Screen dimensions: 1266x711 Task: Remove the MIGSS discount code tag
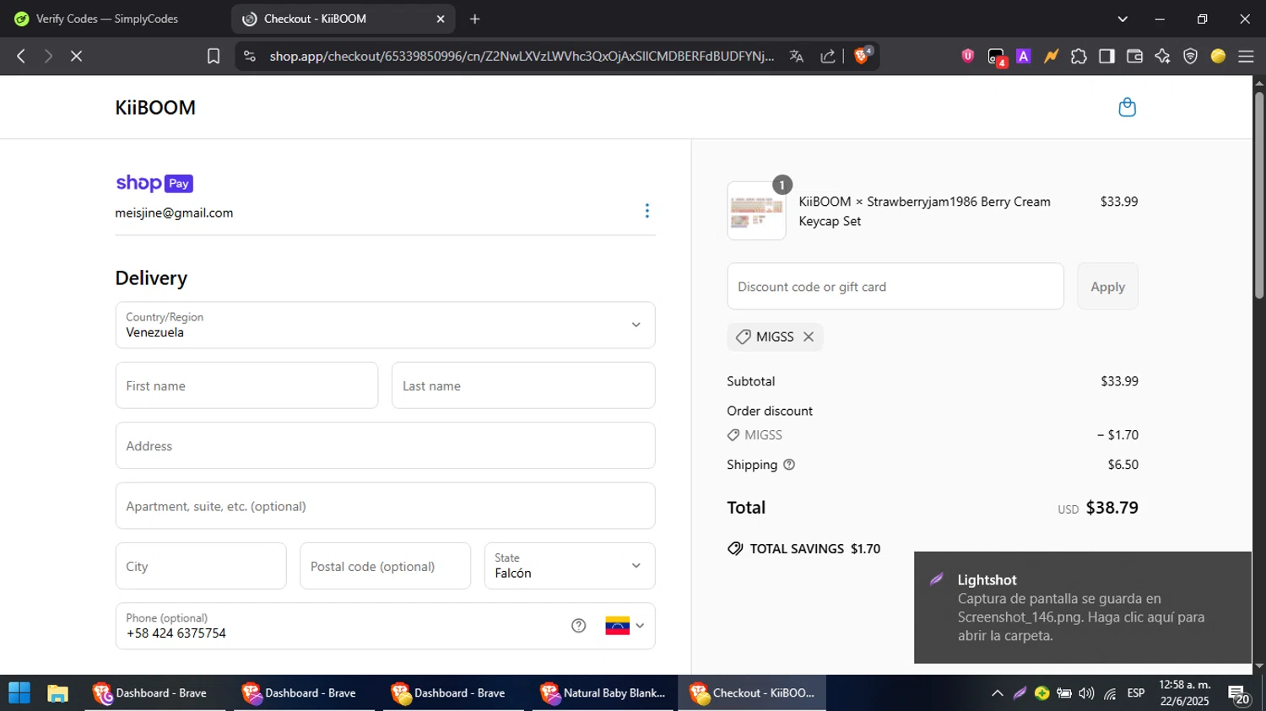point(809,337)
